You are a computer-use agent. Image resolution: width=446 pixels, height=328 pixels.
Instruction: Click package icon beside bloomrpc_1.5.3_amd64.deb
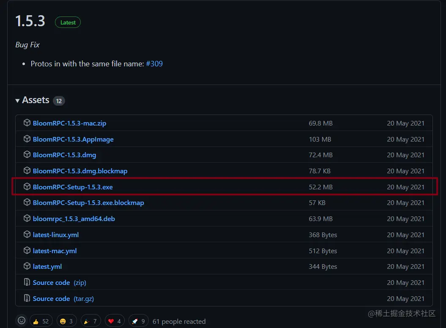click(27, 218)
